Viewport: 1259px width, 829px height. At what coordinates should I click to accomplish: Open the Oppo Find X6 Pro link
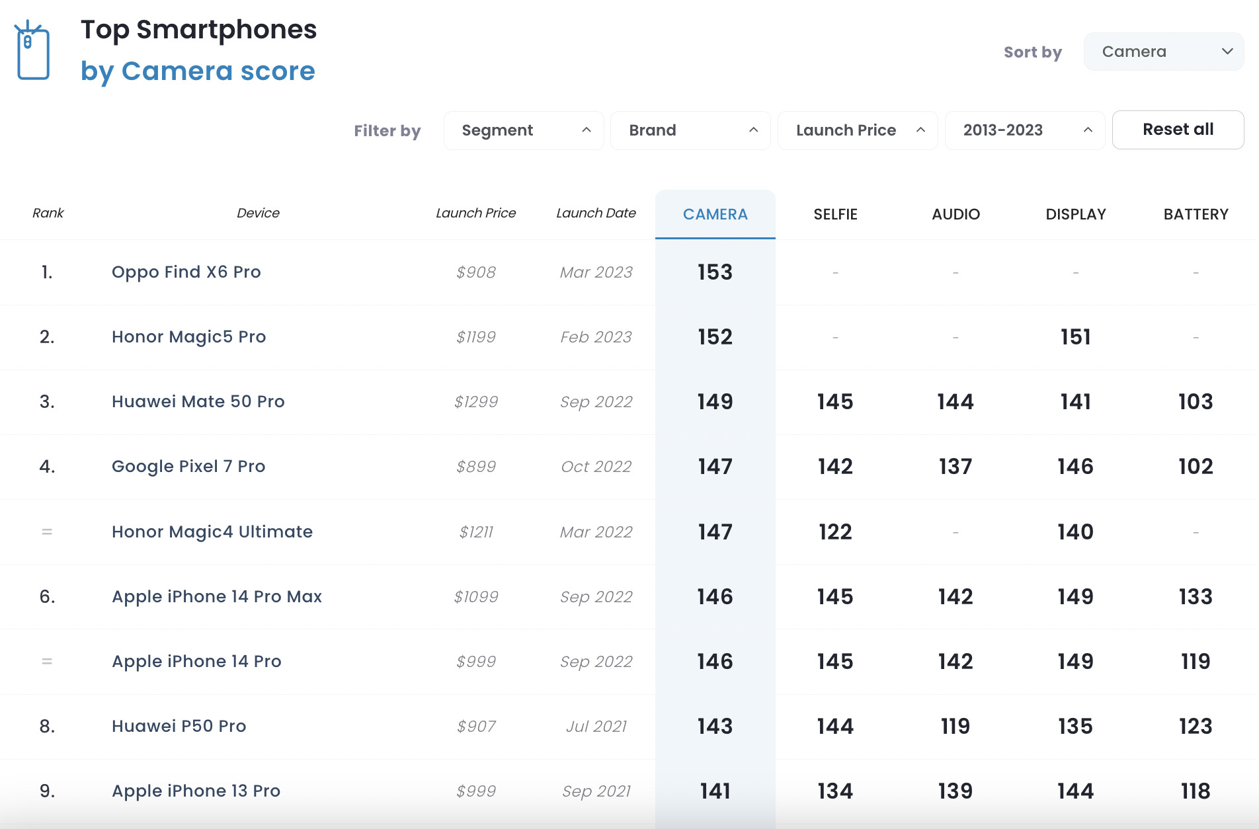[x=186, y=272]
